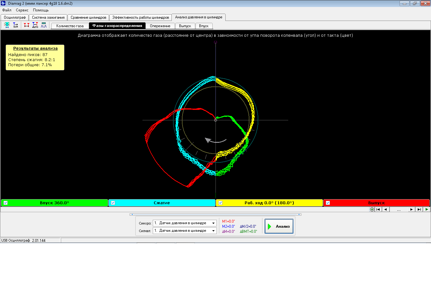Screen dimensions: 431x285
Task: Click the gray rotation direction arrow in diagram
Action: [215, 140]
